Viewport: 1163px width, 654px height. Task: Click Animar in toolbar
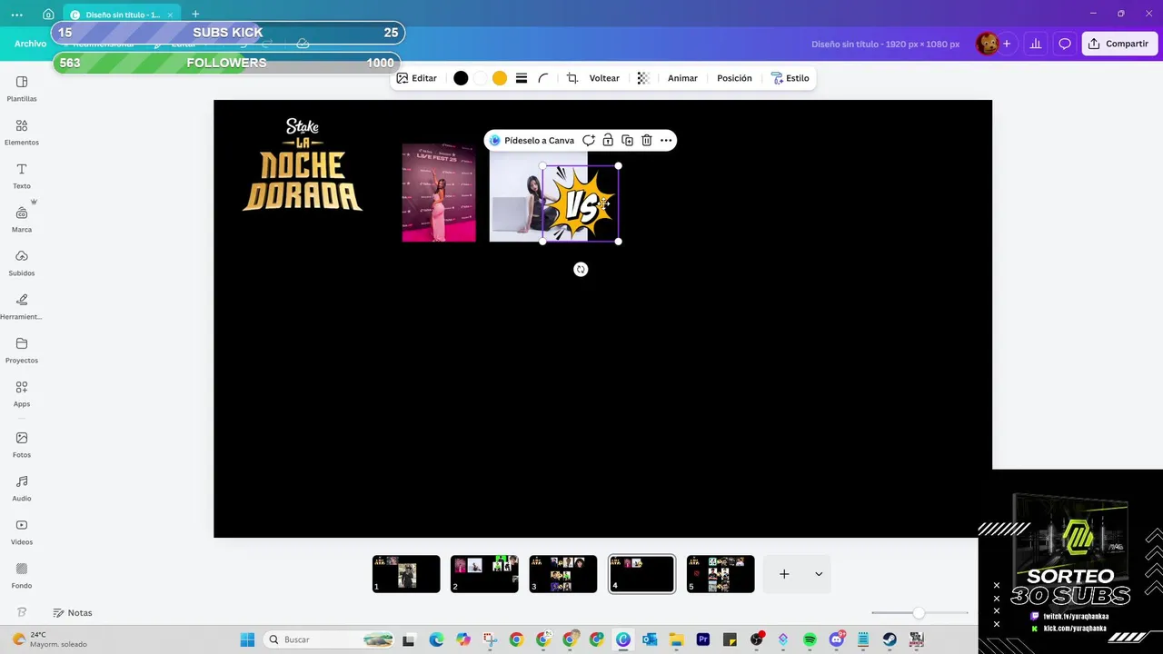coord(682,78)
